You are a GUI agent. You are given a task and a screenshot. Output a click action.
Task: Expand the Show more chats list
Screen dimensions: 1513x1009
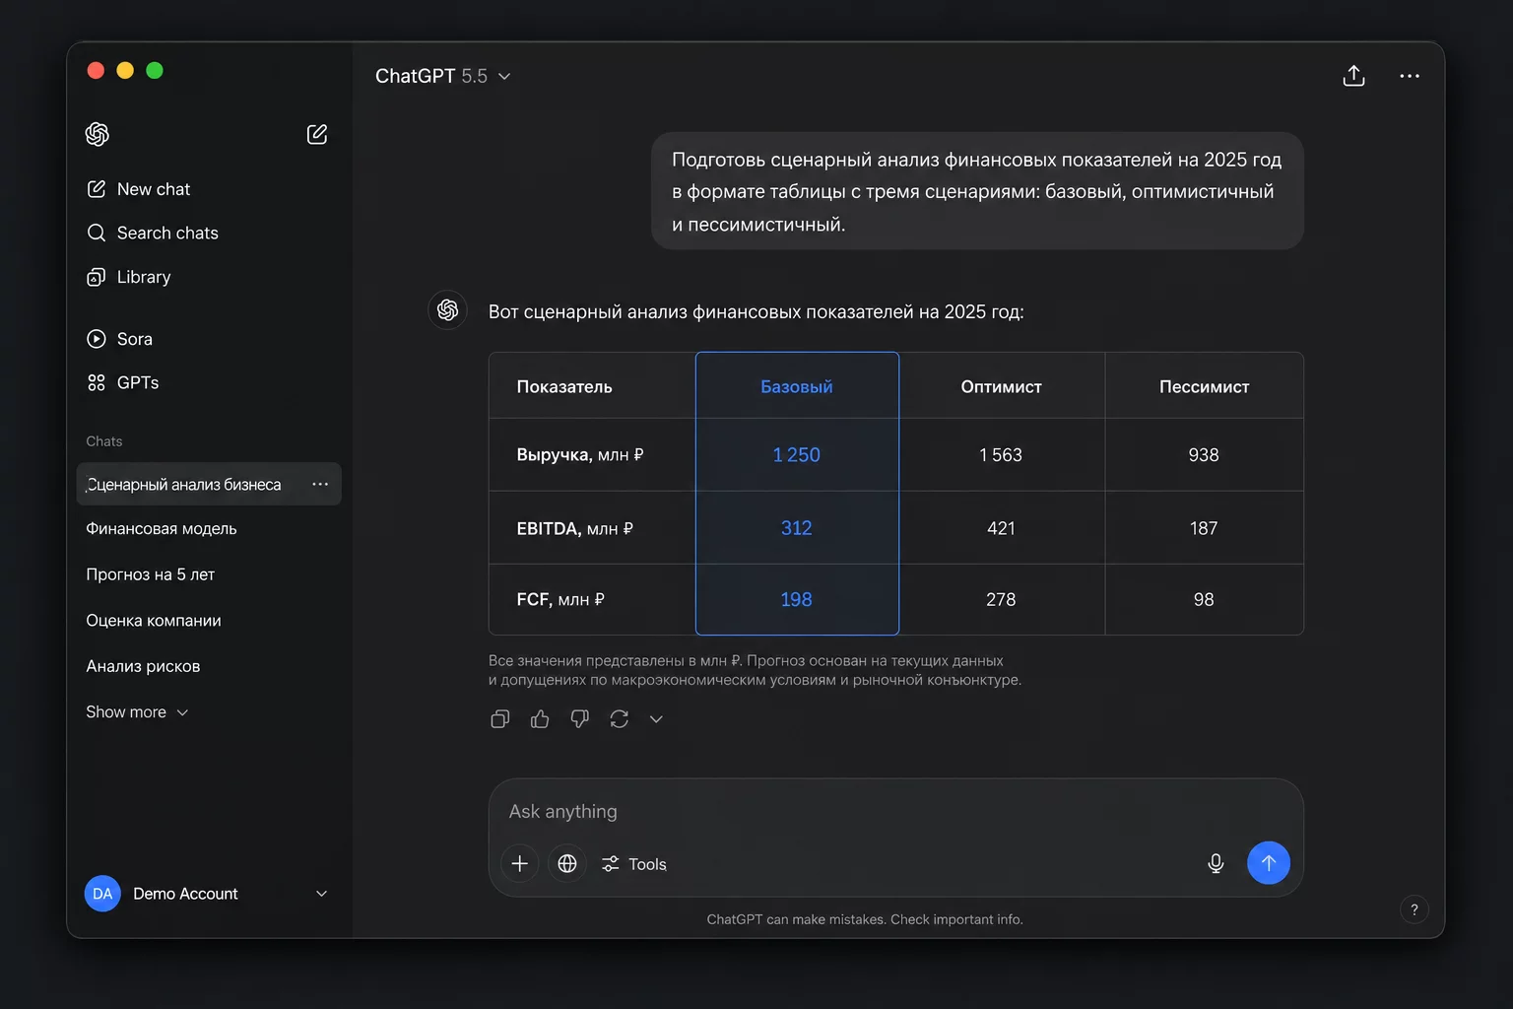tap(137, 712)
